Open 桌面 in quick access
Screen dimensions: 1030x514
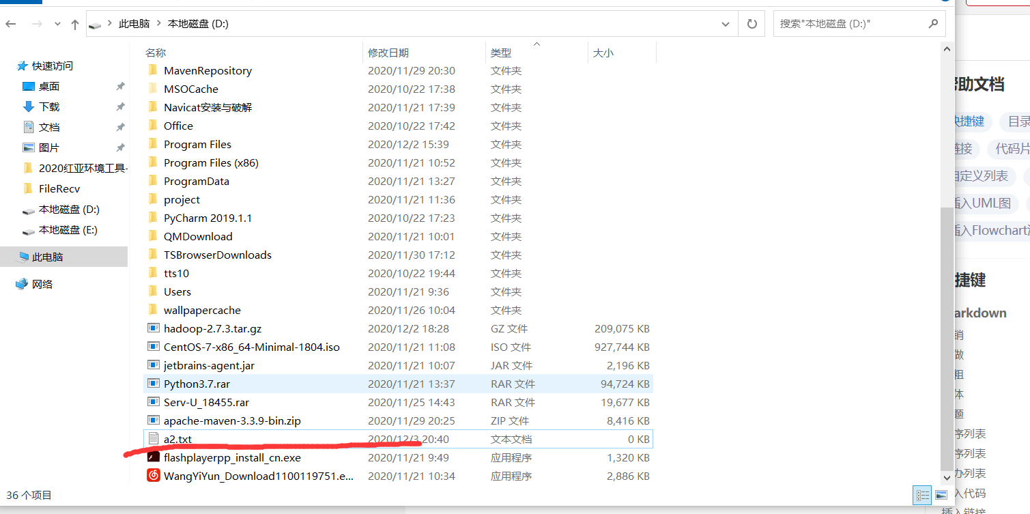[x=49, y=87]
